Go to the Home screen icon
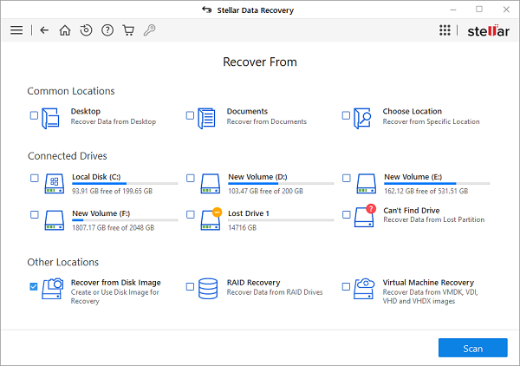Image resolution: width=520 pixels, height=366 pixels. pos(65,30)
